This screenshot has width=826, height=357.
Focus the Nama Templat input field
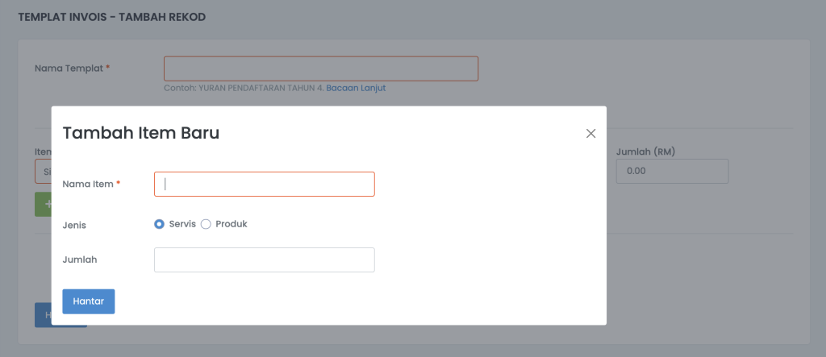tap(320, 68)
